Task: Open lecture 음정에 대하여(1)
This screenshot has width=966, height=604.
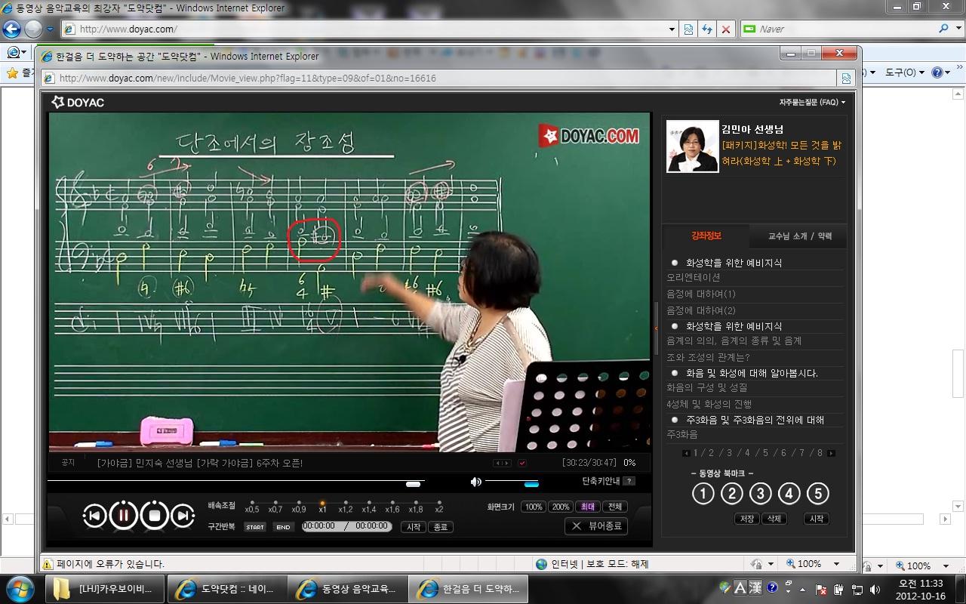Action: point(701,294)
